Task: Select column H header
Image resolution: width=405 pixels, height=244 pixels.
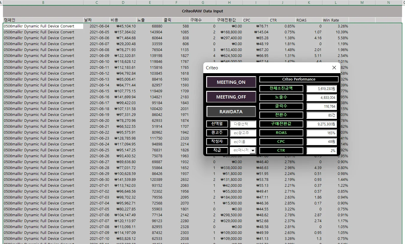Action: pyautogui.click(x=229, y=3)
